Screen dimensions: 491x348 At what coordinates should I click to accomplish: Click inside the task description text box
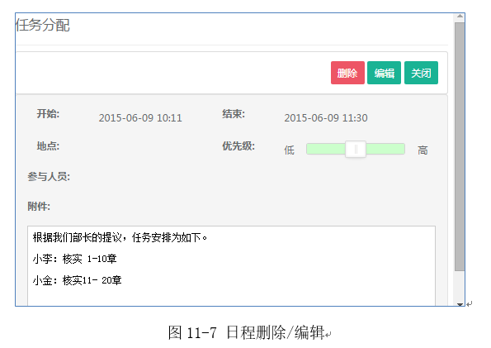(x=231, y=265)
